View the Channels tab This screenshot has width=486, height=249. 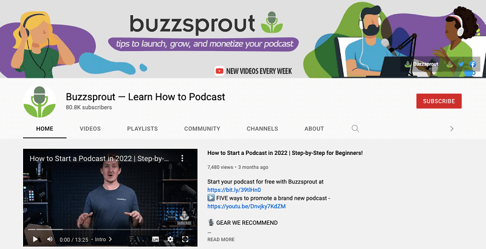[262, 129]
